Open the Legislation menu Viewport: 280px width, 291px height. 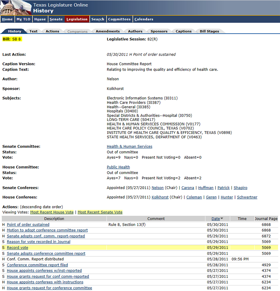click(x=77, y=19)
